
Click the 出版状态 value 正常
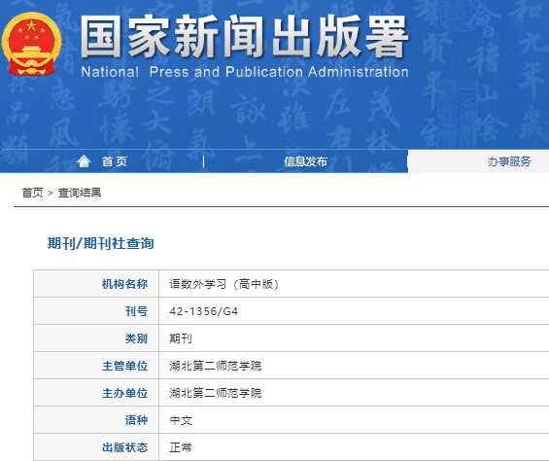181,447
